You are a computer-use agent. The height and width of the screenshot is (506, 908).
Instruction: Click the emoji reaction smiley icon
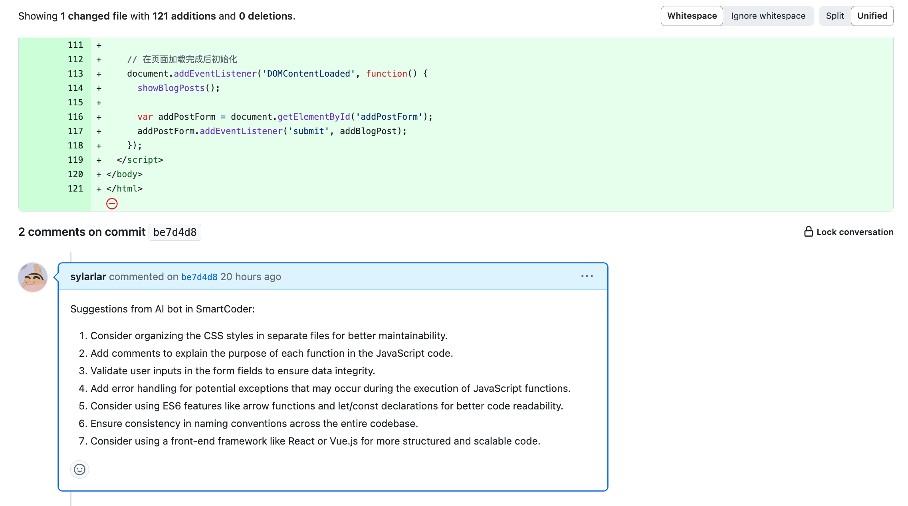[x=79, y=469]
